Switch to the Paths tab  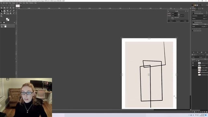203,55
